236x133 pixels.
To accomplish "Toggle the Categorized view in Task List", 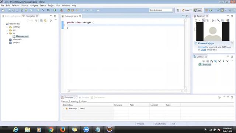I will pos(204,21).
